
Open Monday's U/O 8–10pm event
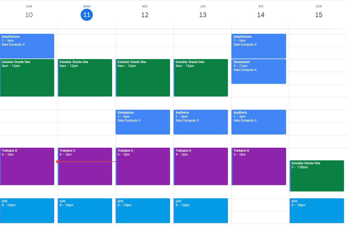click(27, 211)
